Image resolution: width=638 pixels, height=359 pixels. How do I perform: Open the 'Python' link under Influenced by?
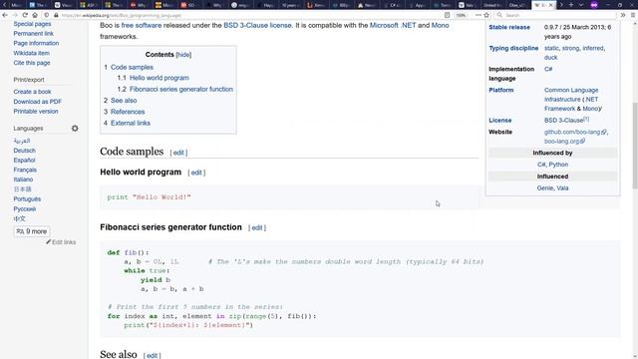click(x=558, y=165)
